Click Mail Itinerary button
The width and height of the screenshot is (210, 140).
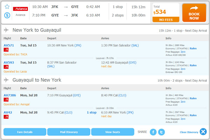point(69,132)
